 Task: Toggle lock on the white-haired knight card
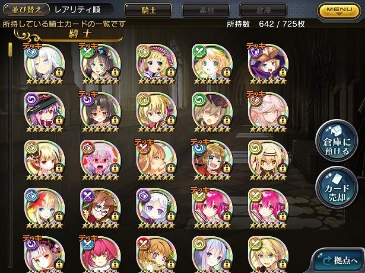pos(59,72)
